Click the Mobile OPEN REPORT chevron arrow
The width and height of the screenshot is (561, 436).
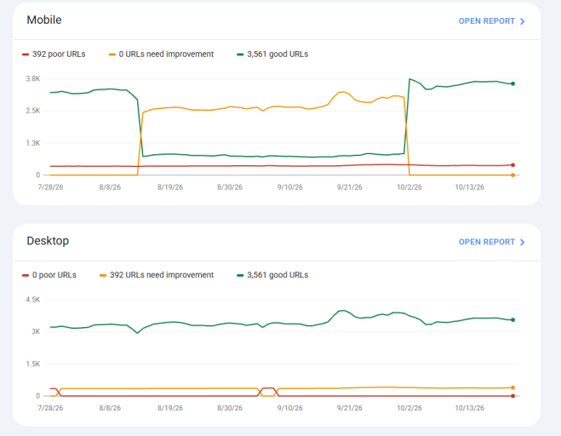coord(522,21)
